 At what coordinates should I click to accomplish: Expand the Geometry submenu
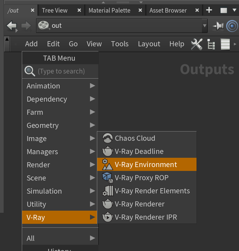click(x=60, y=125)
